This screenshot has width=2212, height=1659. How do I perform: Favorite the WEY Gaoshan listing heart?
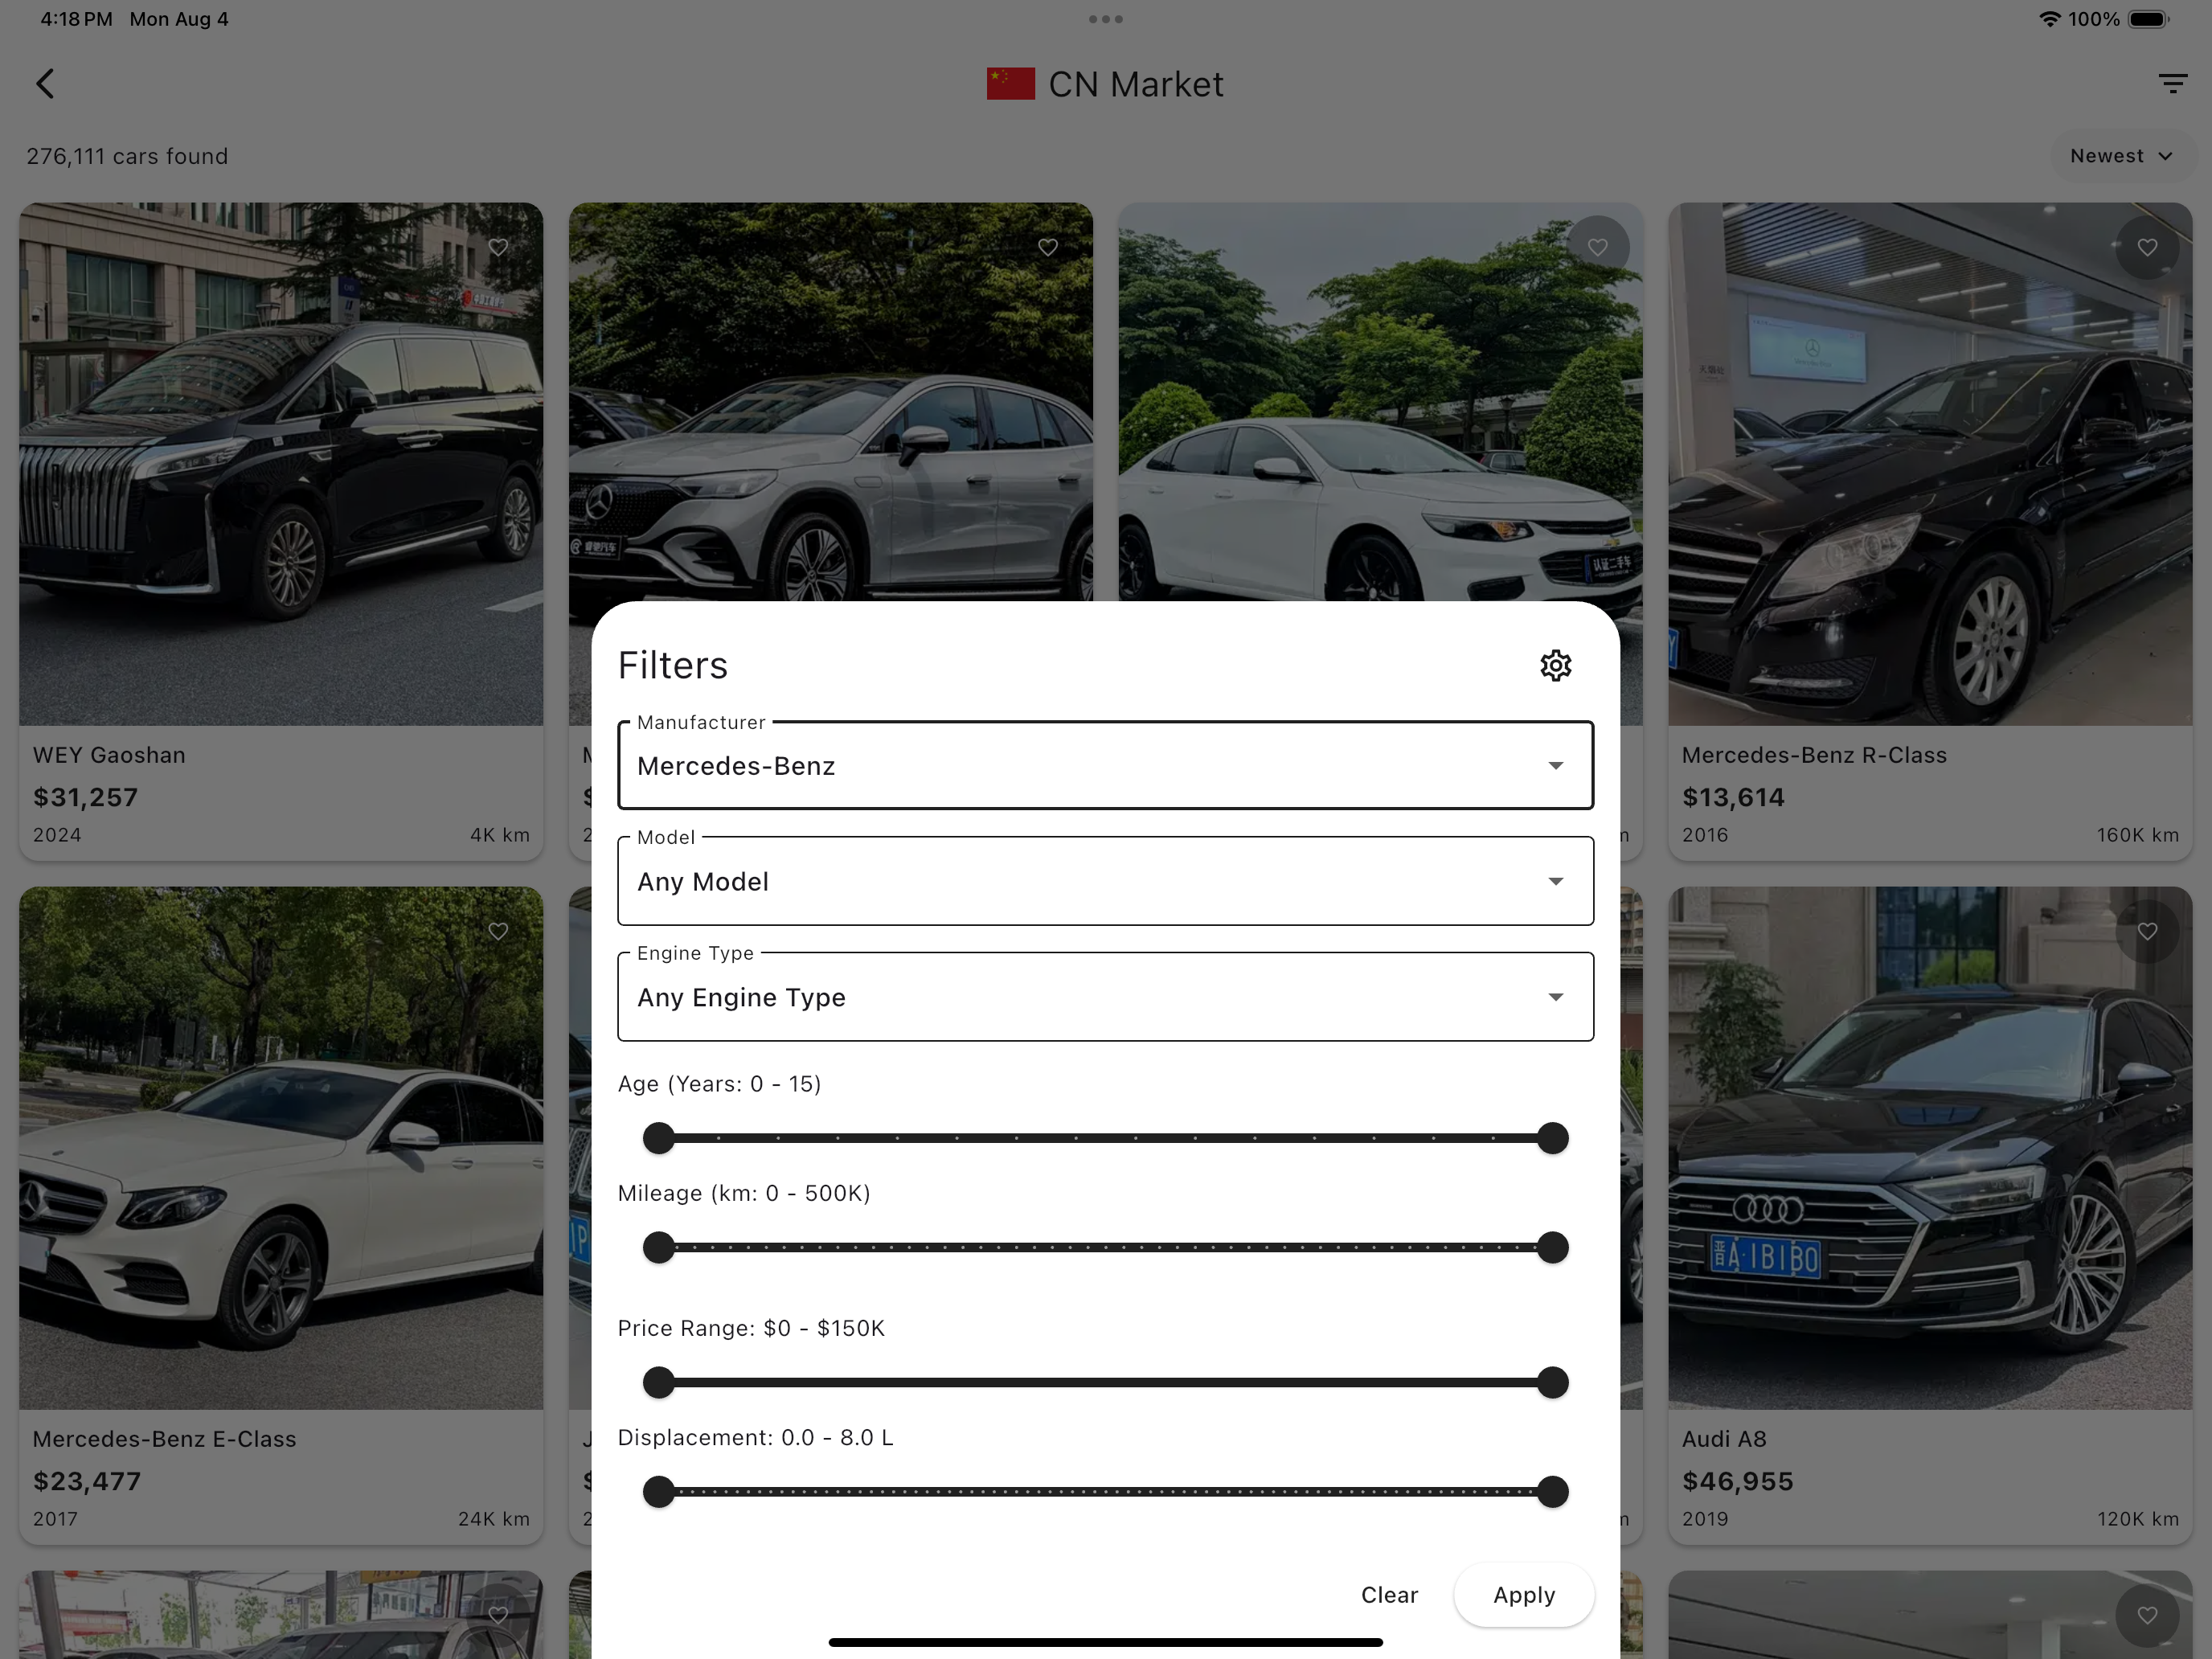[x=498, y=247]
